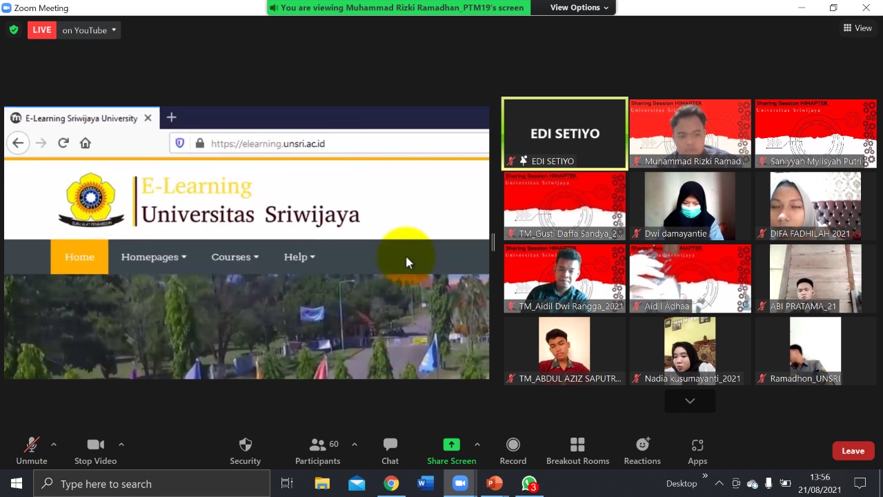This screenshot has width=883, height=497.
Task: Click the elearning.unsri.ac.id address bar
Action: tap(330, 144)
